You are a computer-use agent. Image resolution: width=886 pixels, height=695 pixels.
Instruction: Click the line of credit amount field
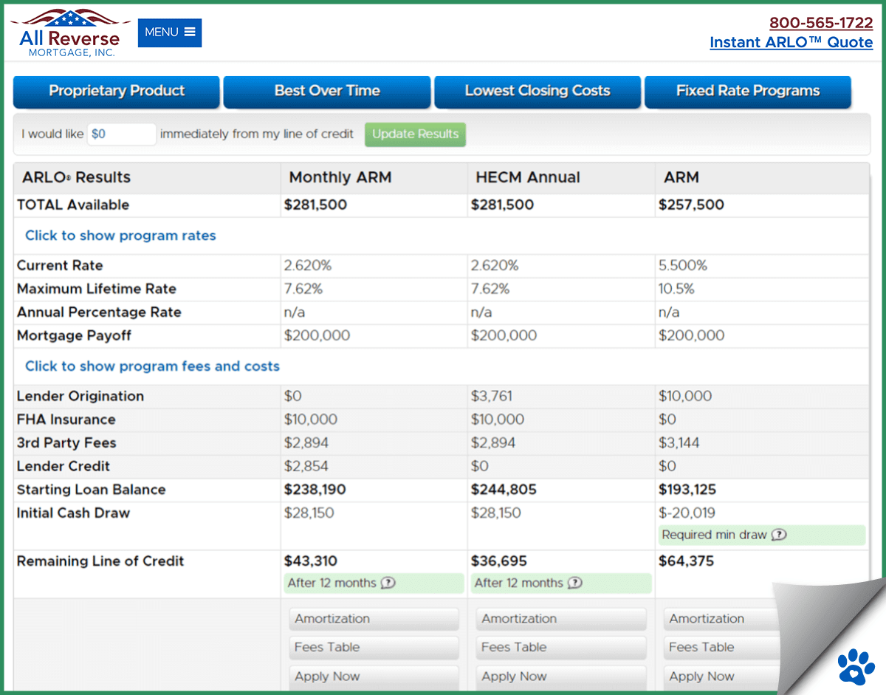pyautogui.click(x=121, y=134)
